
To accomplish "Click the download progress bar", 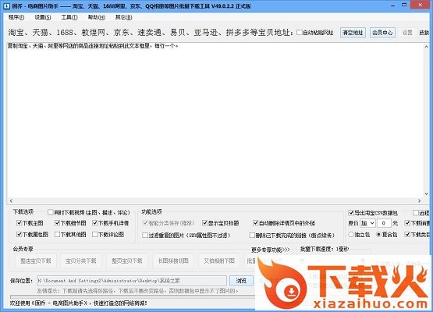I will tap(133, 297).
